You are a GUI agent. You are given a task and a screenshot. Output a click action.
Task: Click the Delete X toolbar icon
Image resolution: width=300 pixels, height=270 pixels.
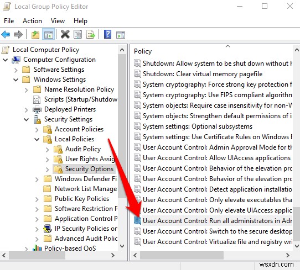65,34
